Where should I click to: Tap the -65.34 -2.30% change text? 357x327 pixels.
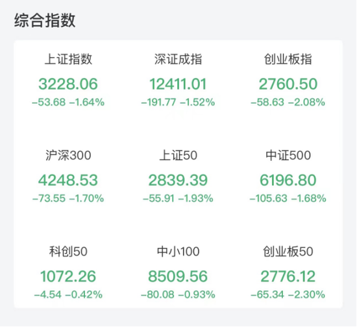point(288,295)
